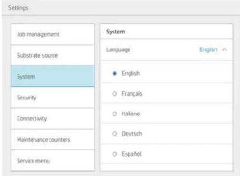Image resolution: width=240 pixels, height=176 pixels.
Task: Go to Security settings
Action: click(x=52, y=98)
